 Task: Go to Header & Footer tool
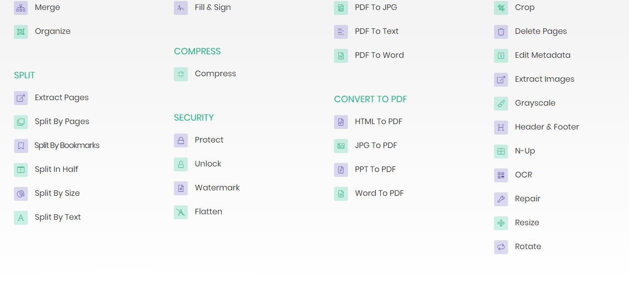click(547, 127)
